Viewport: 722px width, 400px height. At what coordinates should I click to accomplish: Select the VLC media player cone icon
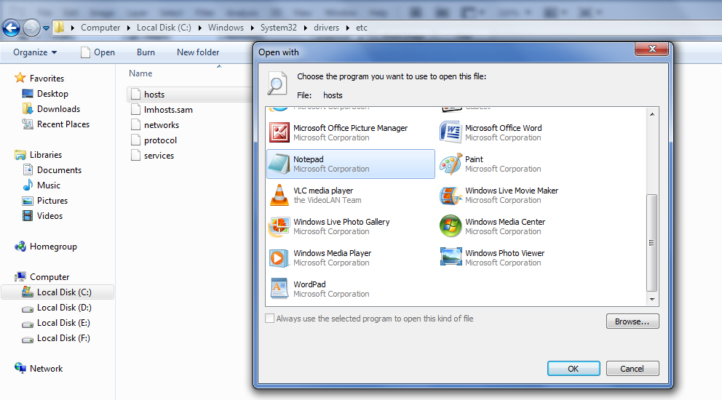(x=279, y=195)
